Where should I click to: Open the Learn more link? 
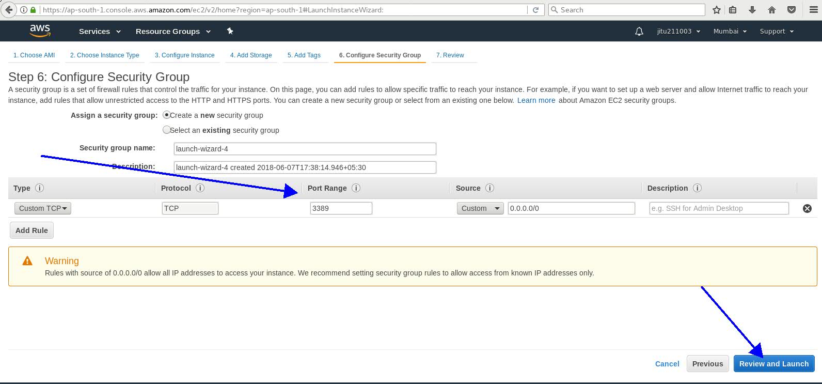536,100
